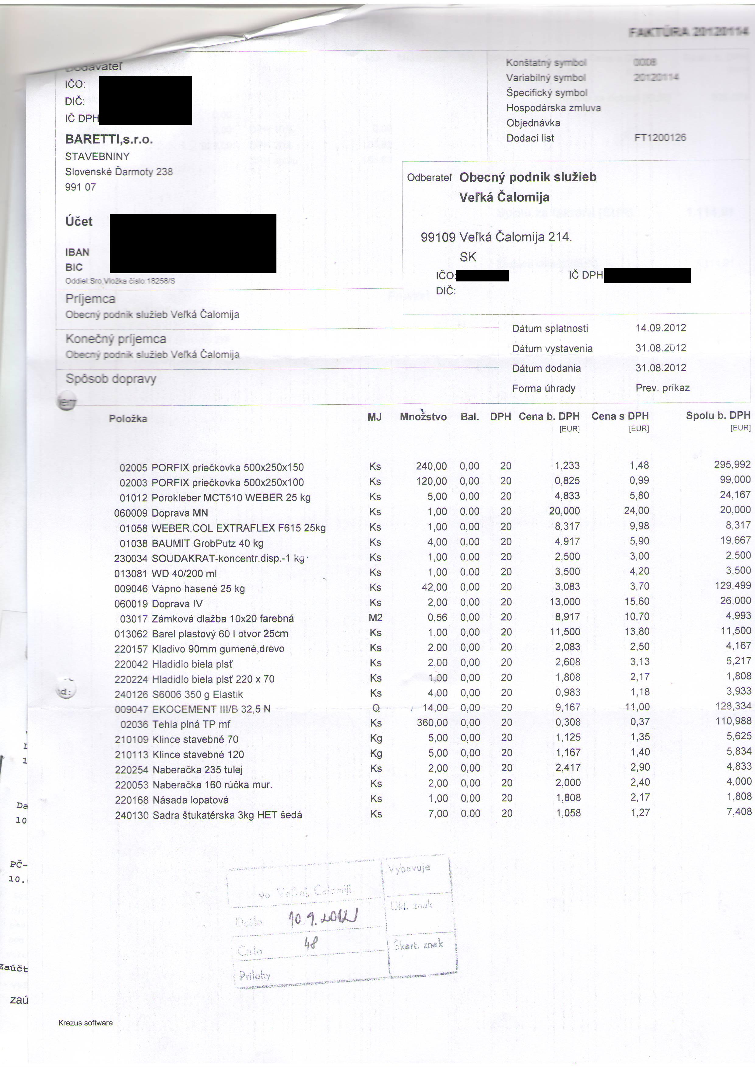Select the payment method Prev. príkaz

coord(662,388)
